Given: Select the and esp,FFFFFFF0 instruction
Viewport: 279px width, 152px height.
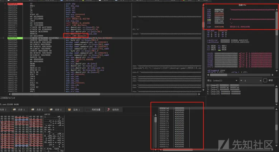Looking at the screenshot, I should tap(75, 15).
